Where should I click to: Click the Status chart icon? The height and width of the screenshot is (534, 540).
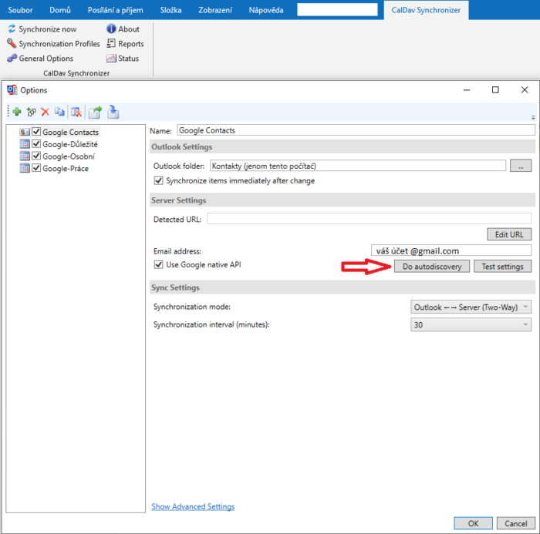tap(111, 58)
